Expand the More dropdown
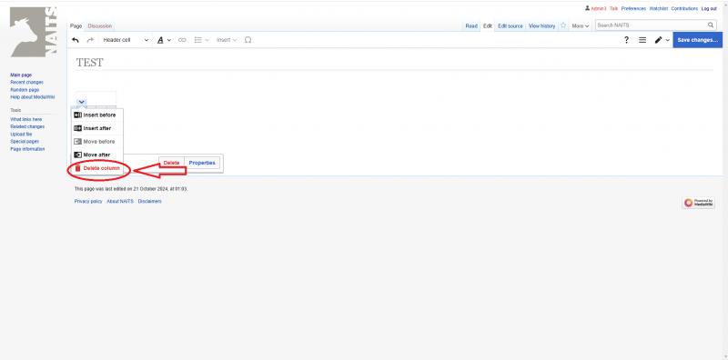This screenshot has height=360, width=728. point(581,26)
